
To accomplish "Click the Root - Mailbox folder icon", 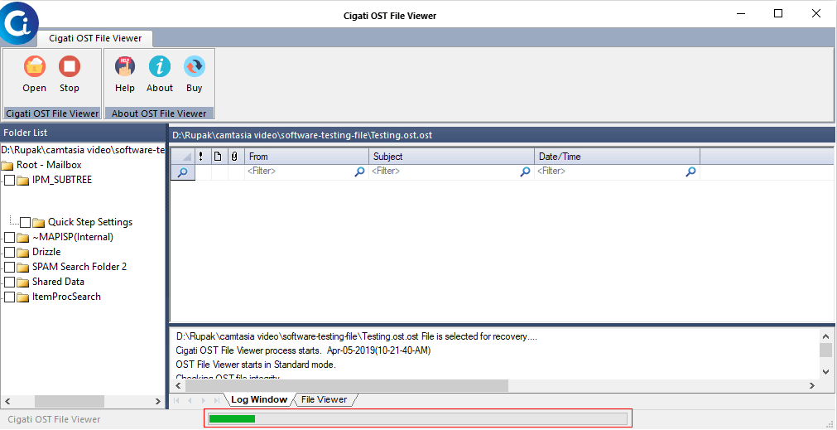I will (7, 165).
